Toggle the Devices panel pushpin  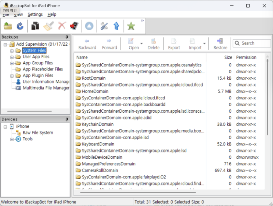coord(67,120)
